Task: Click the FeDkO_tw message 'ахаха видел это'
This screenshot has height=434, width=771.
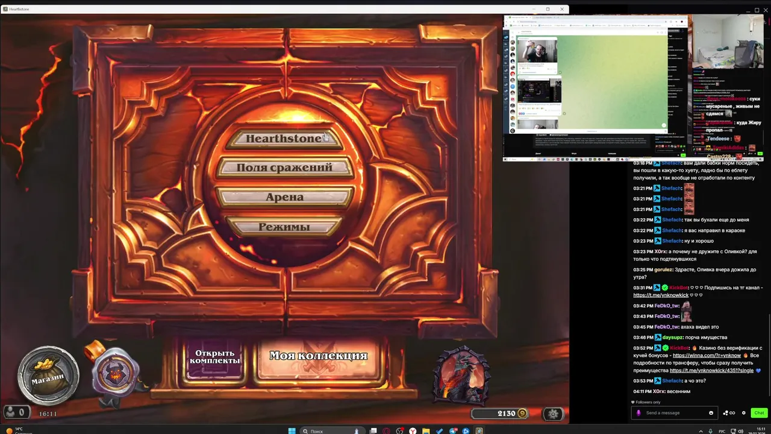Action: pyautogui.click(x=700, y=327)
